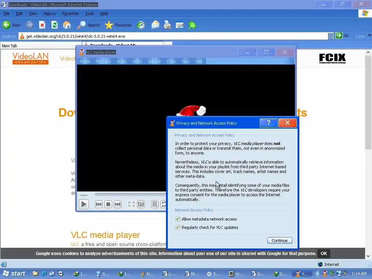Open VLC extended settings equalizer icon
Image resolution: width=372 pixels, height=279 pixels.
tap(141, 204)
